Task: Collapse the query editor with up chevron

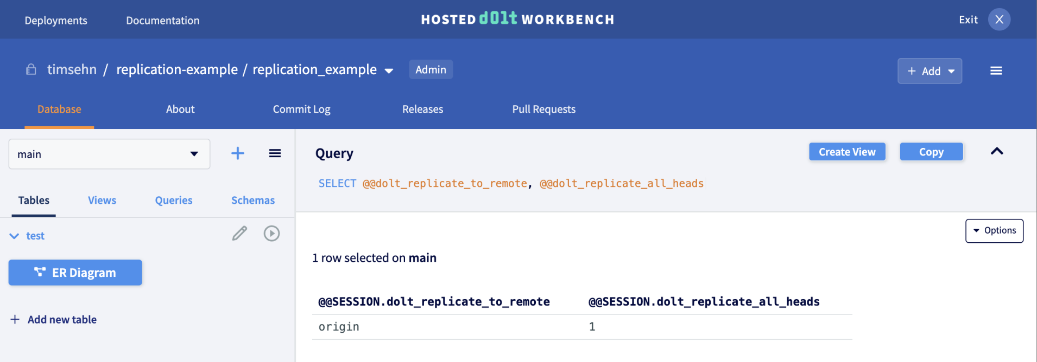Action: [997, 151]
